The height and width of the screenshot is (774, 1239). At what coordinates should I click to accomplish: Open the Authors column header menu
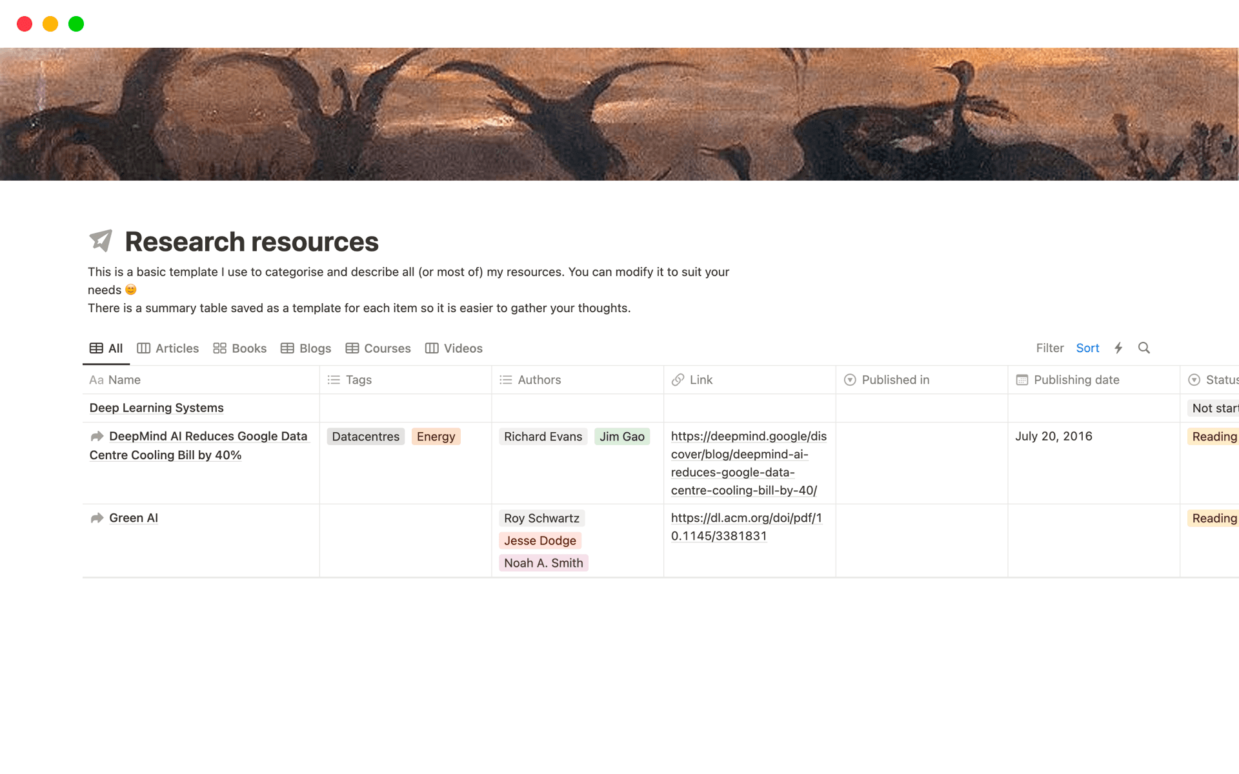539,380
